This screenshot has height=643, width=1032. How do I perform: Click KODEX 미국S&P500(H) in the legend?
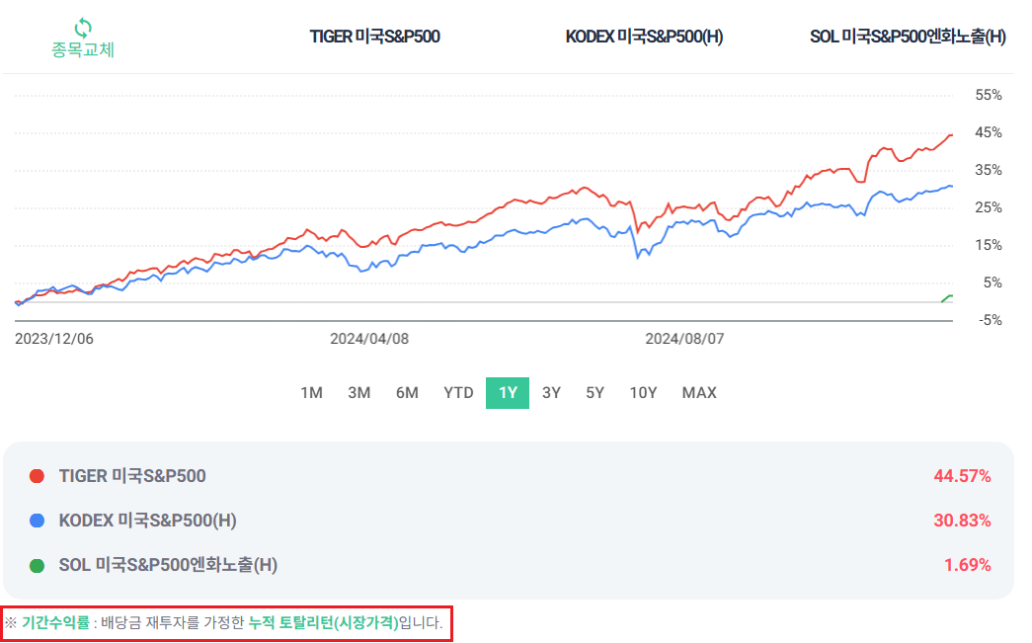pyautogui.click(x=147, y=521)
